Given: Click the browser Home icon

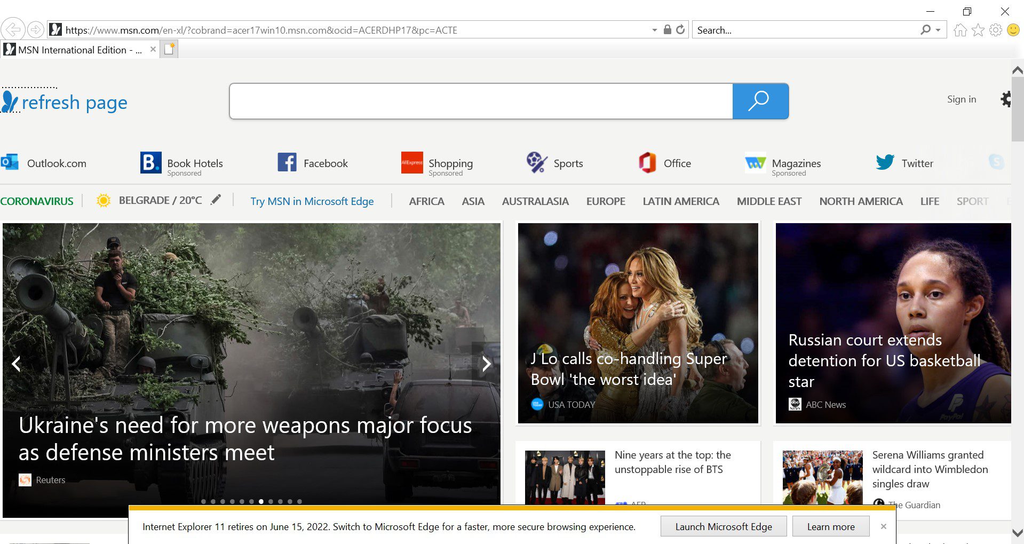Looking at the screenshot, I should click(960, 30).
